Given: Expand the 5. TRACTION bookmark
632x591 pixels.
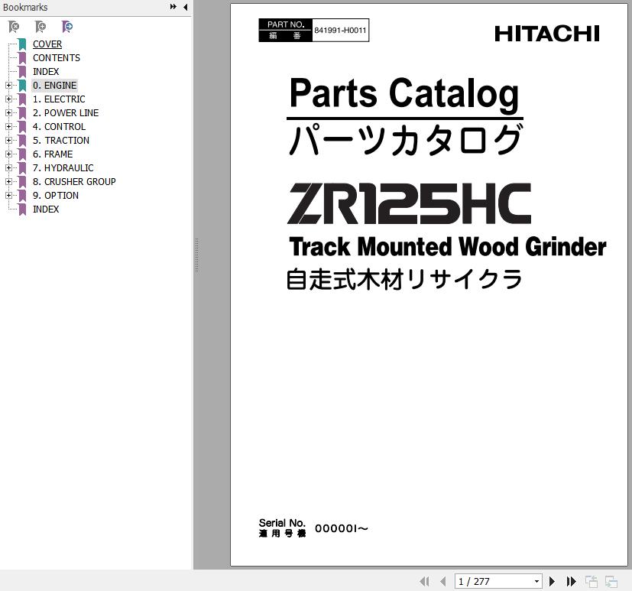Looking at the screenshot, I should tap(8, 140).
